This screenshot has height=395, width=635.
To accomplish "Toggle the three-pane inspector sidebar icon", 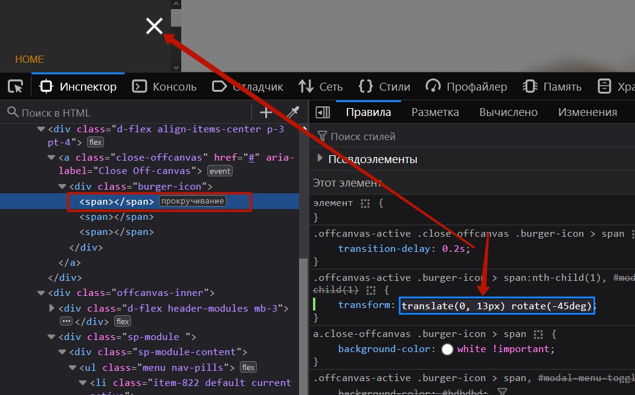I will 323,112.
